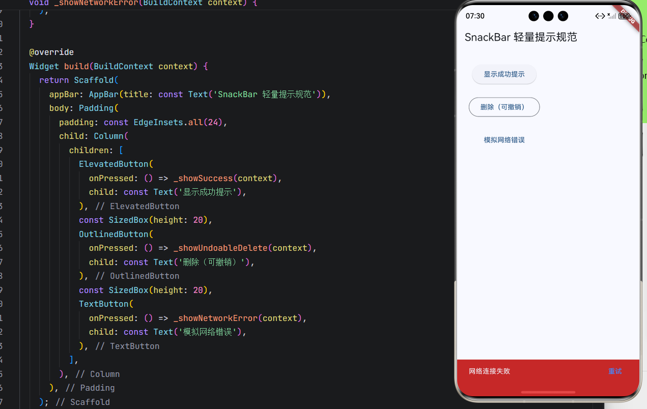Tap the no-signal bars icon in phone status bar
Screen dimensions: 647x409
[611, 16]
